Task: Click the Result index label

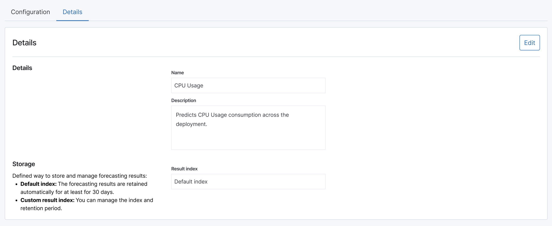Action: (184, 169)
